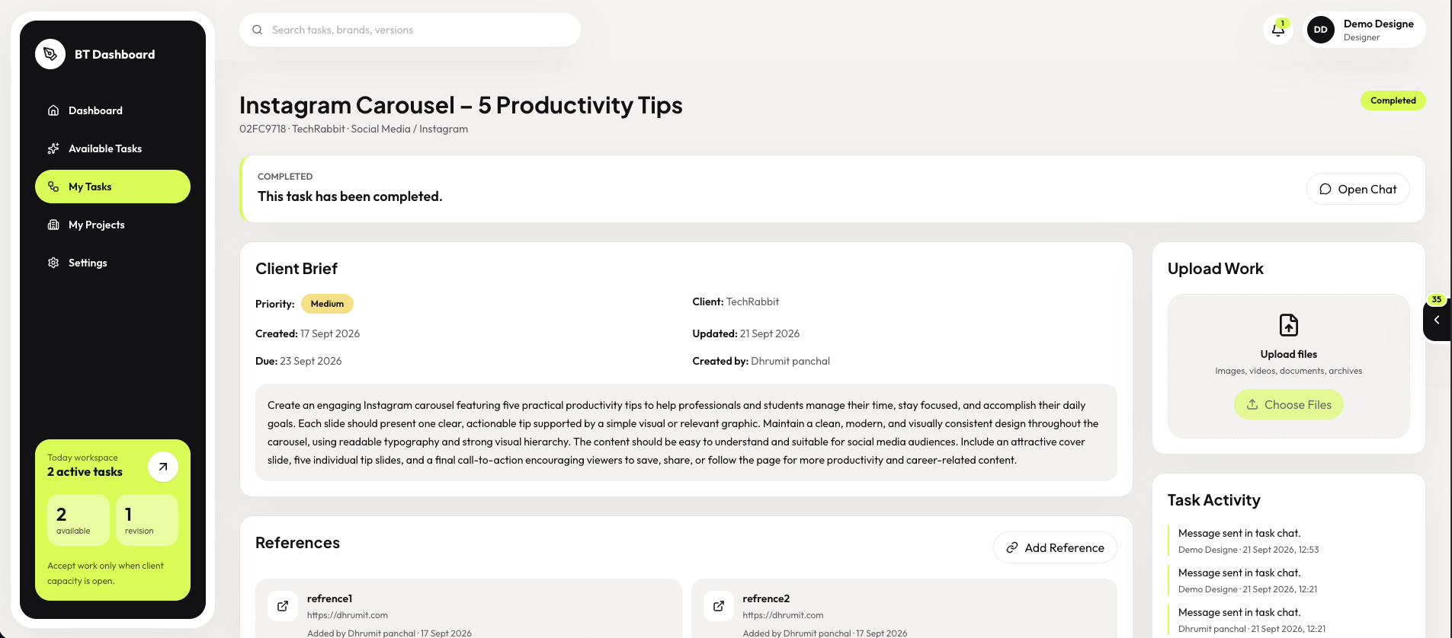
Task: Click the Created: 17 Sept 2026 text
Action: pyautogui.click(x=308, y=333)
